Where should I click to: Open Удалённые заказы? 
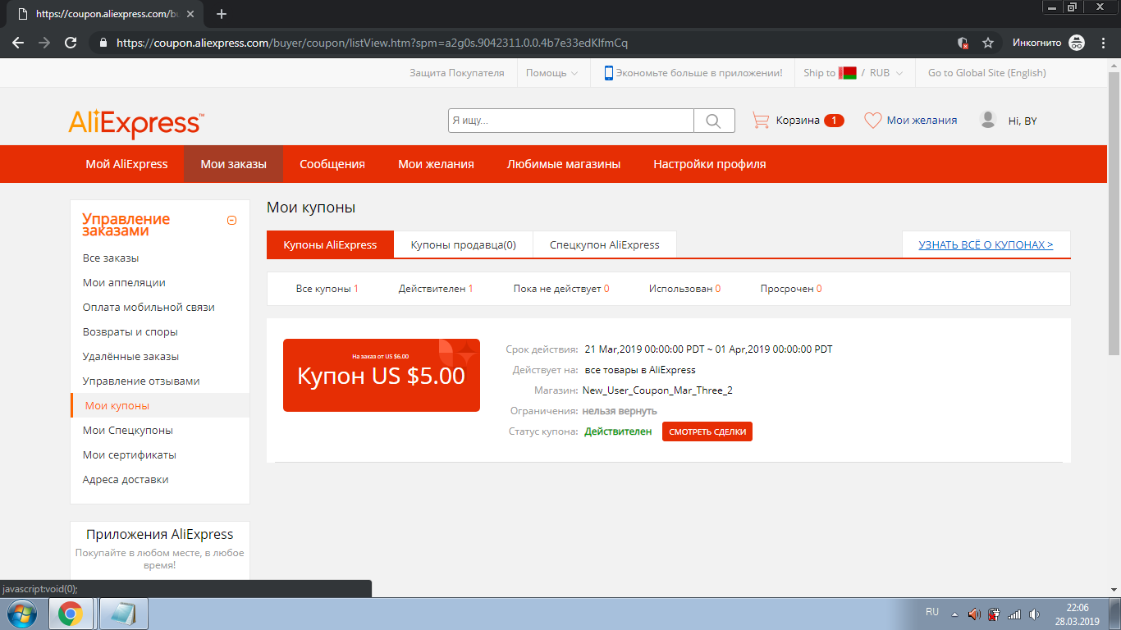click(130, 357)
